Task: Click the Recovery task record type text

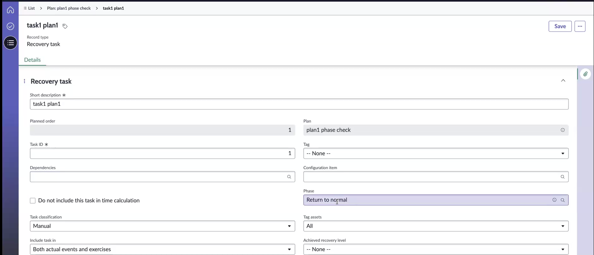Action: point(43,44)
